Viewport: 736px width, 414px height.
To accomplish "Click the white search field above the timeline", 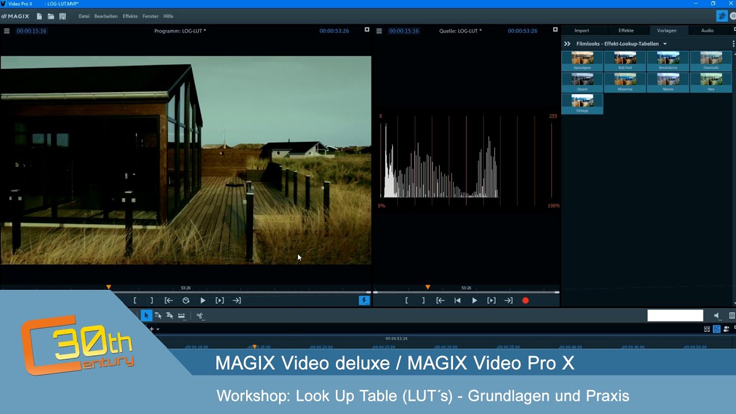I will tap(675, 315).
